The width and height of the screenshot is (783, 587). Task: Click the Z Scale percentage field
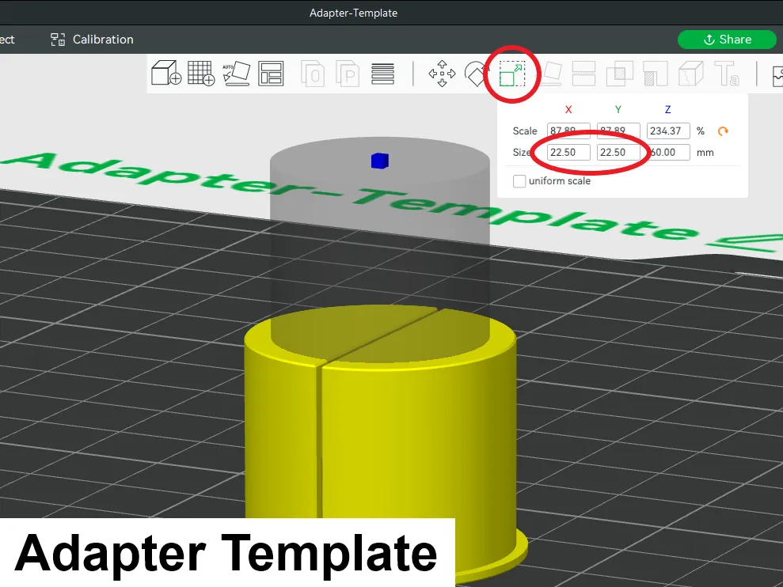pos(668,131)
